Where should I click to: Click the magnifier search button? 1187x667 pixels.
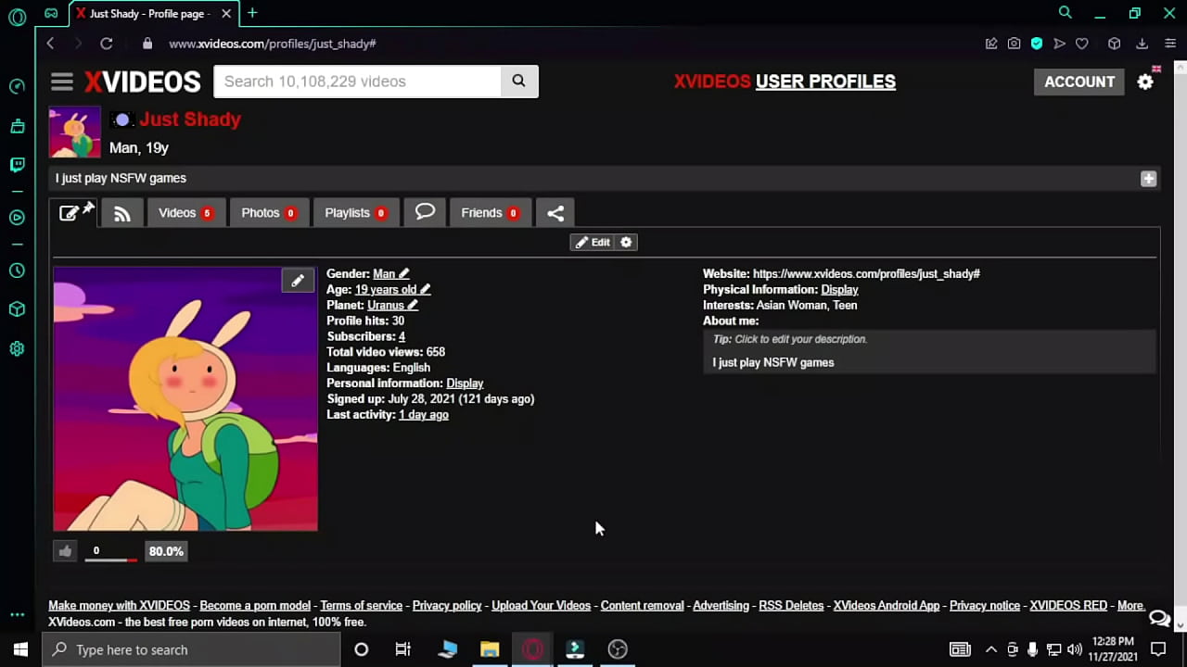coord(518,82)
